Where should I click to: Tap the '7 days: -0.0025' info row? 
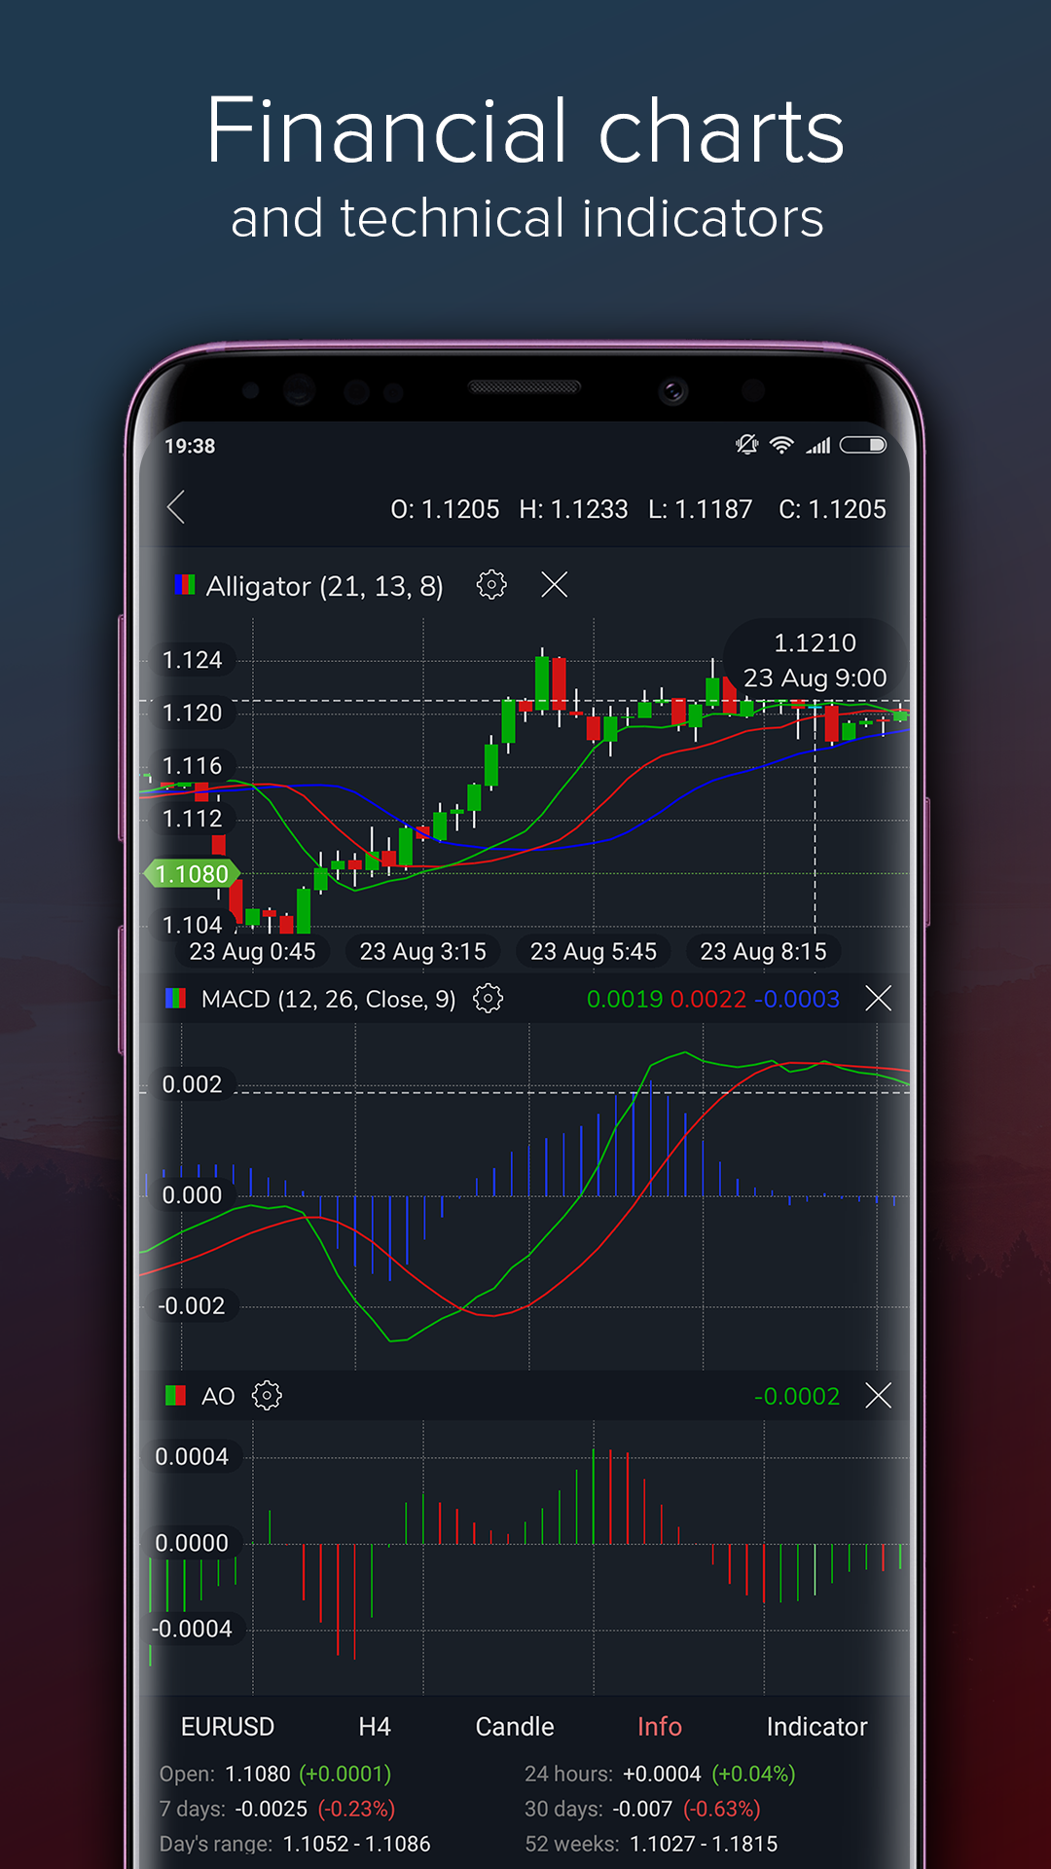click(277, 1809)
